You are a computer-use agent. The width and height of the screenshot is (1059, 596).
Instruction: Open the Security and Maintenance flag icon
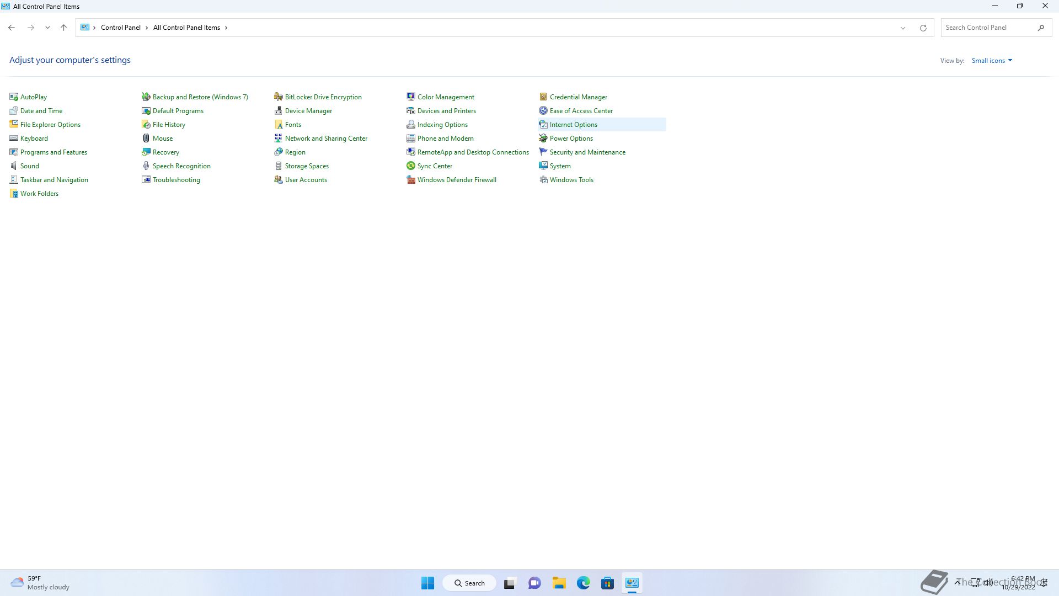pos(543,152)
